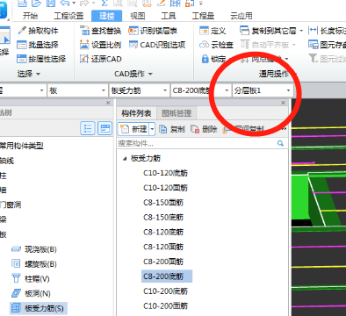This screenshot has width=346, height=316.
Task: Select 板受力筋(S) in navigation tree
Action: pos(39,308)
